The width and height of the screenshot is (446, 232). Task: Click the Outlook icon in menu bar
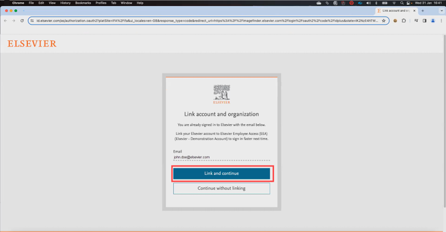pyautogui.click(x=335, y=3)
